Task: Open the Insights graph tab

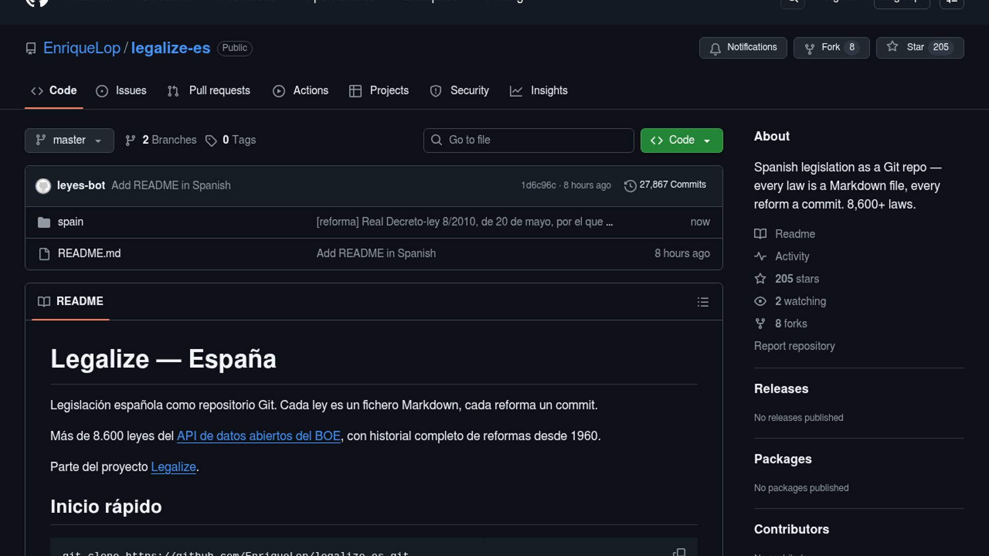Action: click(539, 91)
